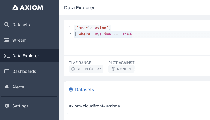Click the database stack icon by Datasets heading
The height and width of the screenshot is (120, 210).
click(x=71, y=90)
